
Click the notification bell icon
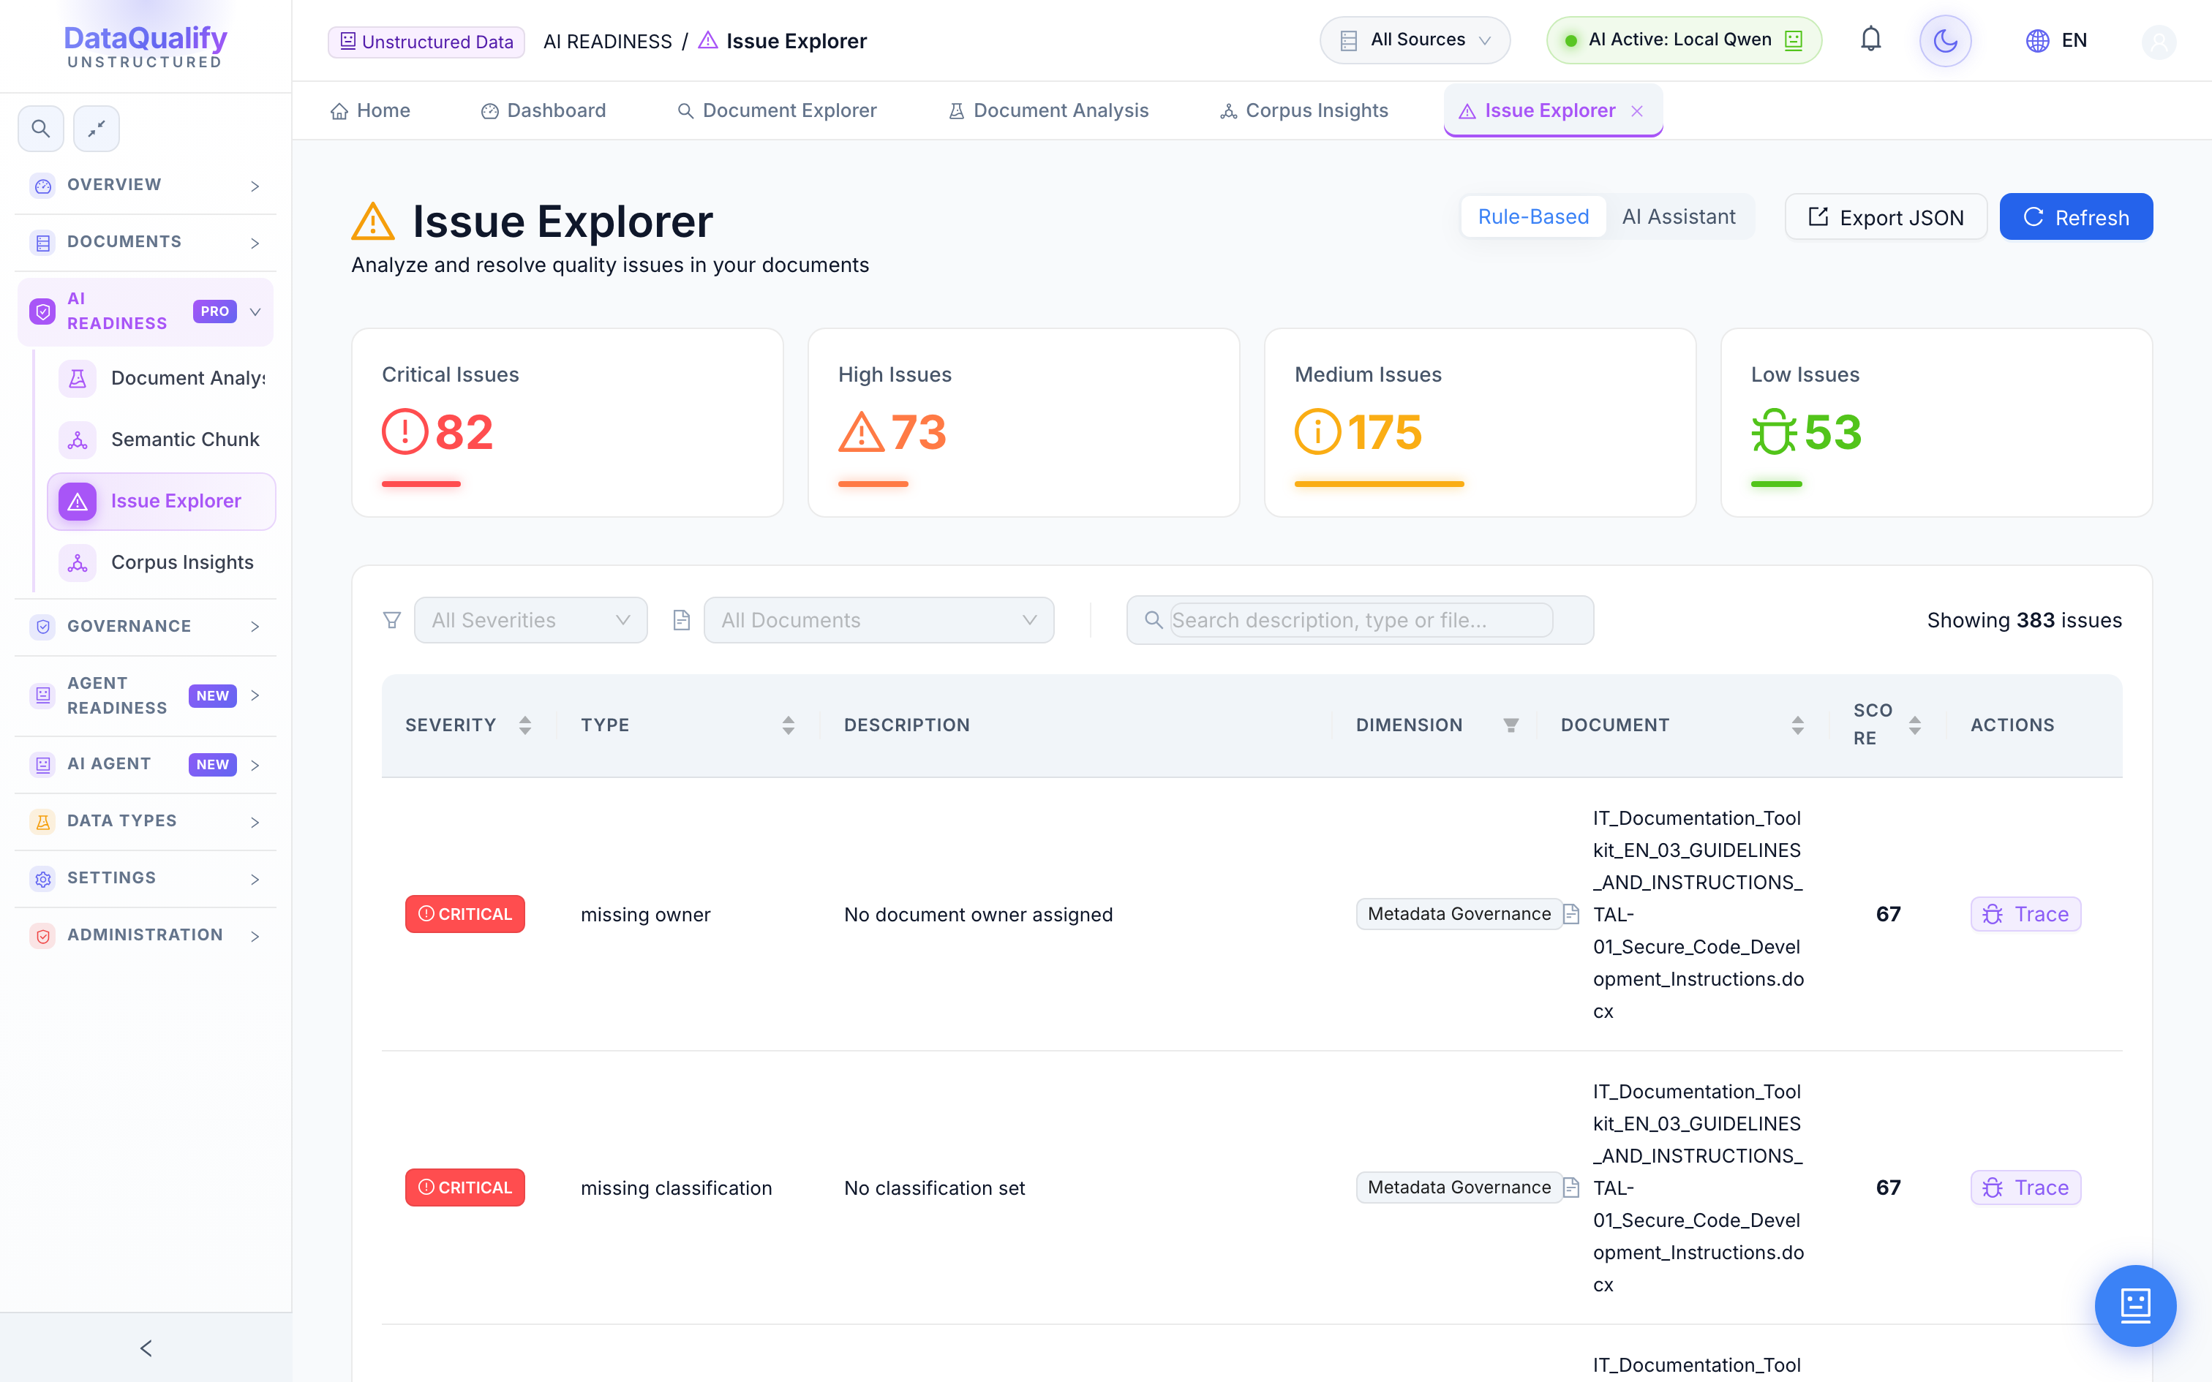point(1870,40)
